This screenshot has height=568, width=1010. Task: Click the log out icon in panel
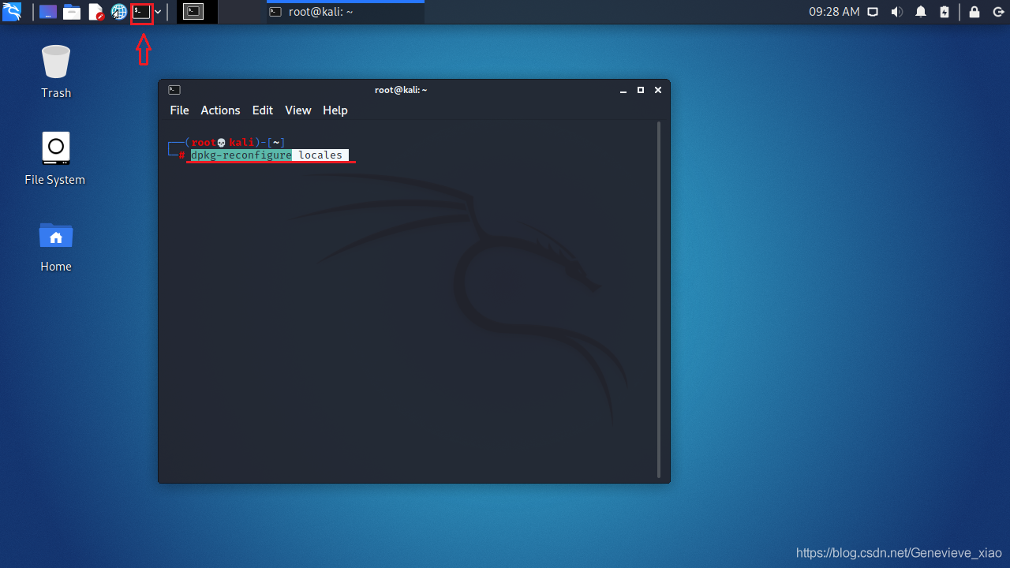(x=997, y=12)
